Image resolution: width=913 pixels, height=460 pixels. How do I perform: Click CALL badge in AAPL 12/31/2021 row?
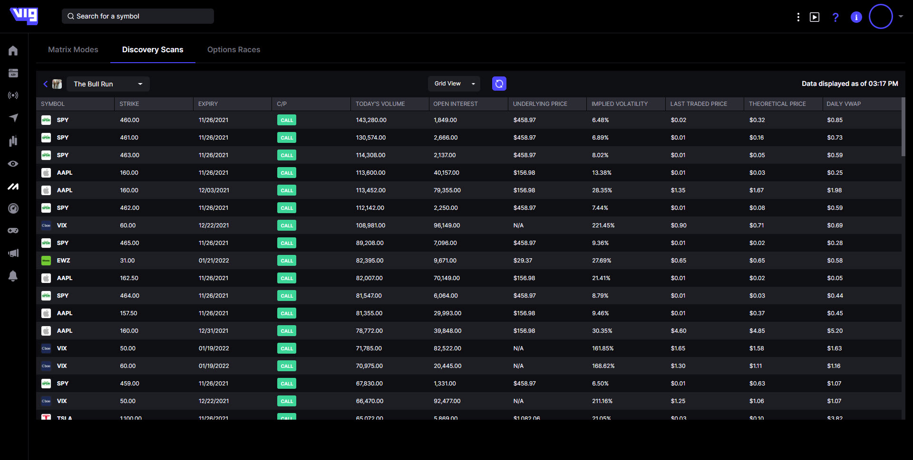pos(287,331)
